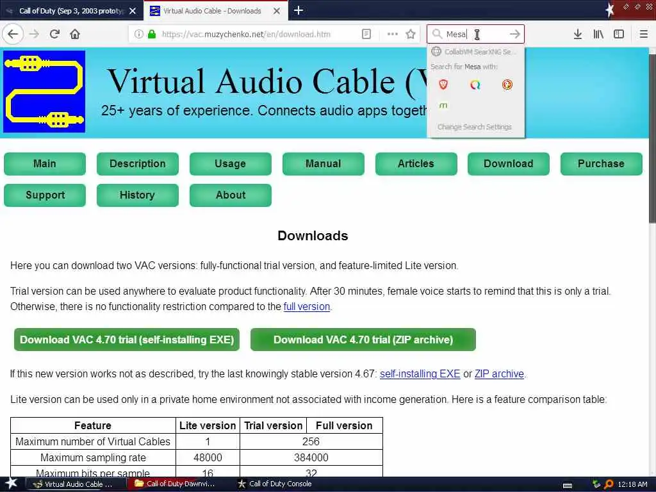Image resolution: width=656 pixels, height=492 pixels.
Task: Select CollabVM SearXNG search suggestion
Action: click(476, 51)
